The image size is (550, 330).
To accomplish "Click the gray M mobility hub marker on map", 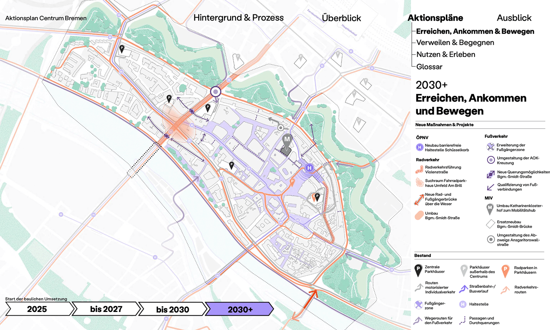I will click(x=287, y=140).
